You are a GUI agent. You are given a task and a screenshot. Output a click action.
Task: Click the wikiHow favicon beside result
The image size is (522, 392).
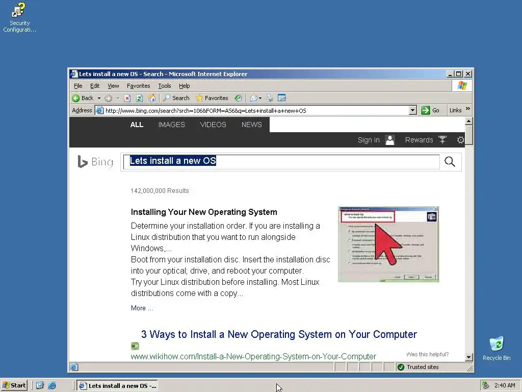coord(135,346)
